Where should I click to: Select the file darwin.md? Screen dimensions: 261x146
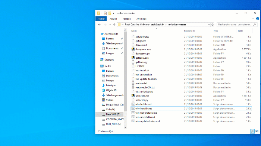141,45
